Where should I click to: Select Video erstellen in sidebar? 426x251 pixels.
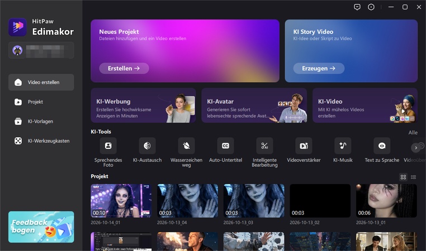coord(41,83)
